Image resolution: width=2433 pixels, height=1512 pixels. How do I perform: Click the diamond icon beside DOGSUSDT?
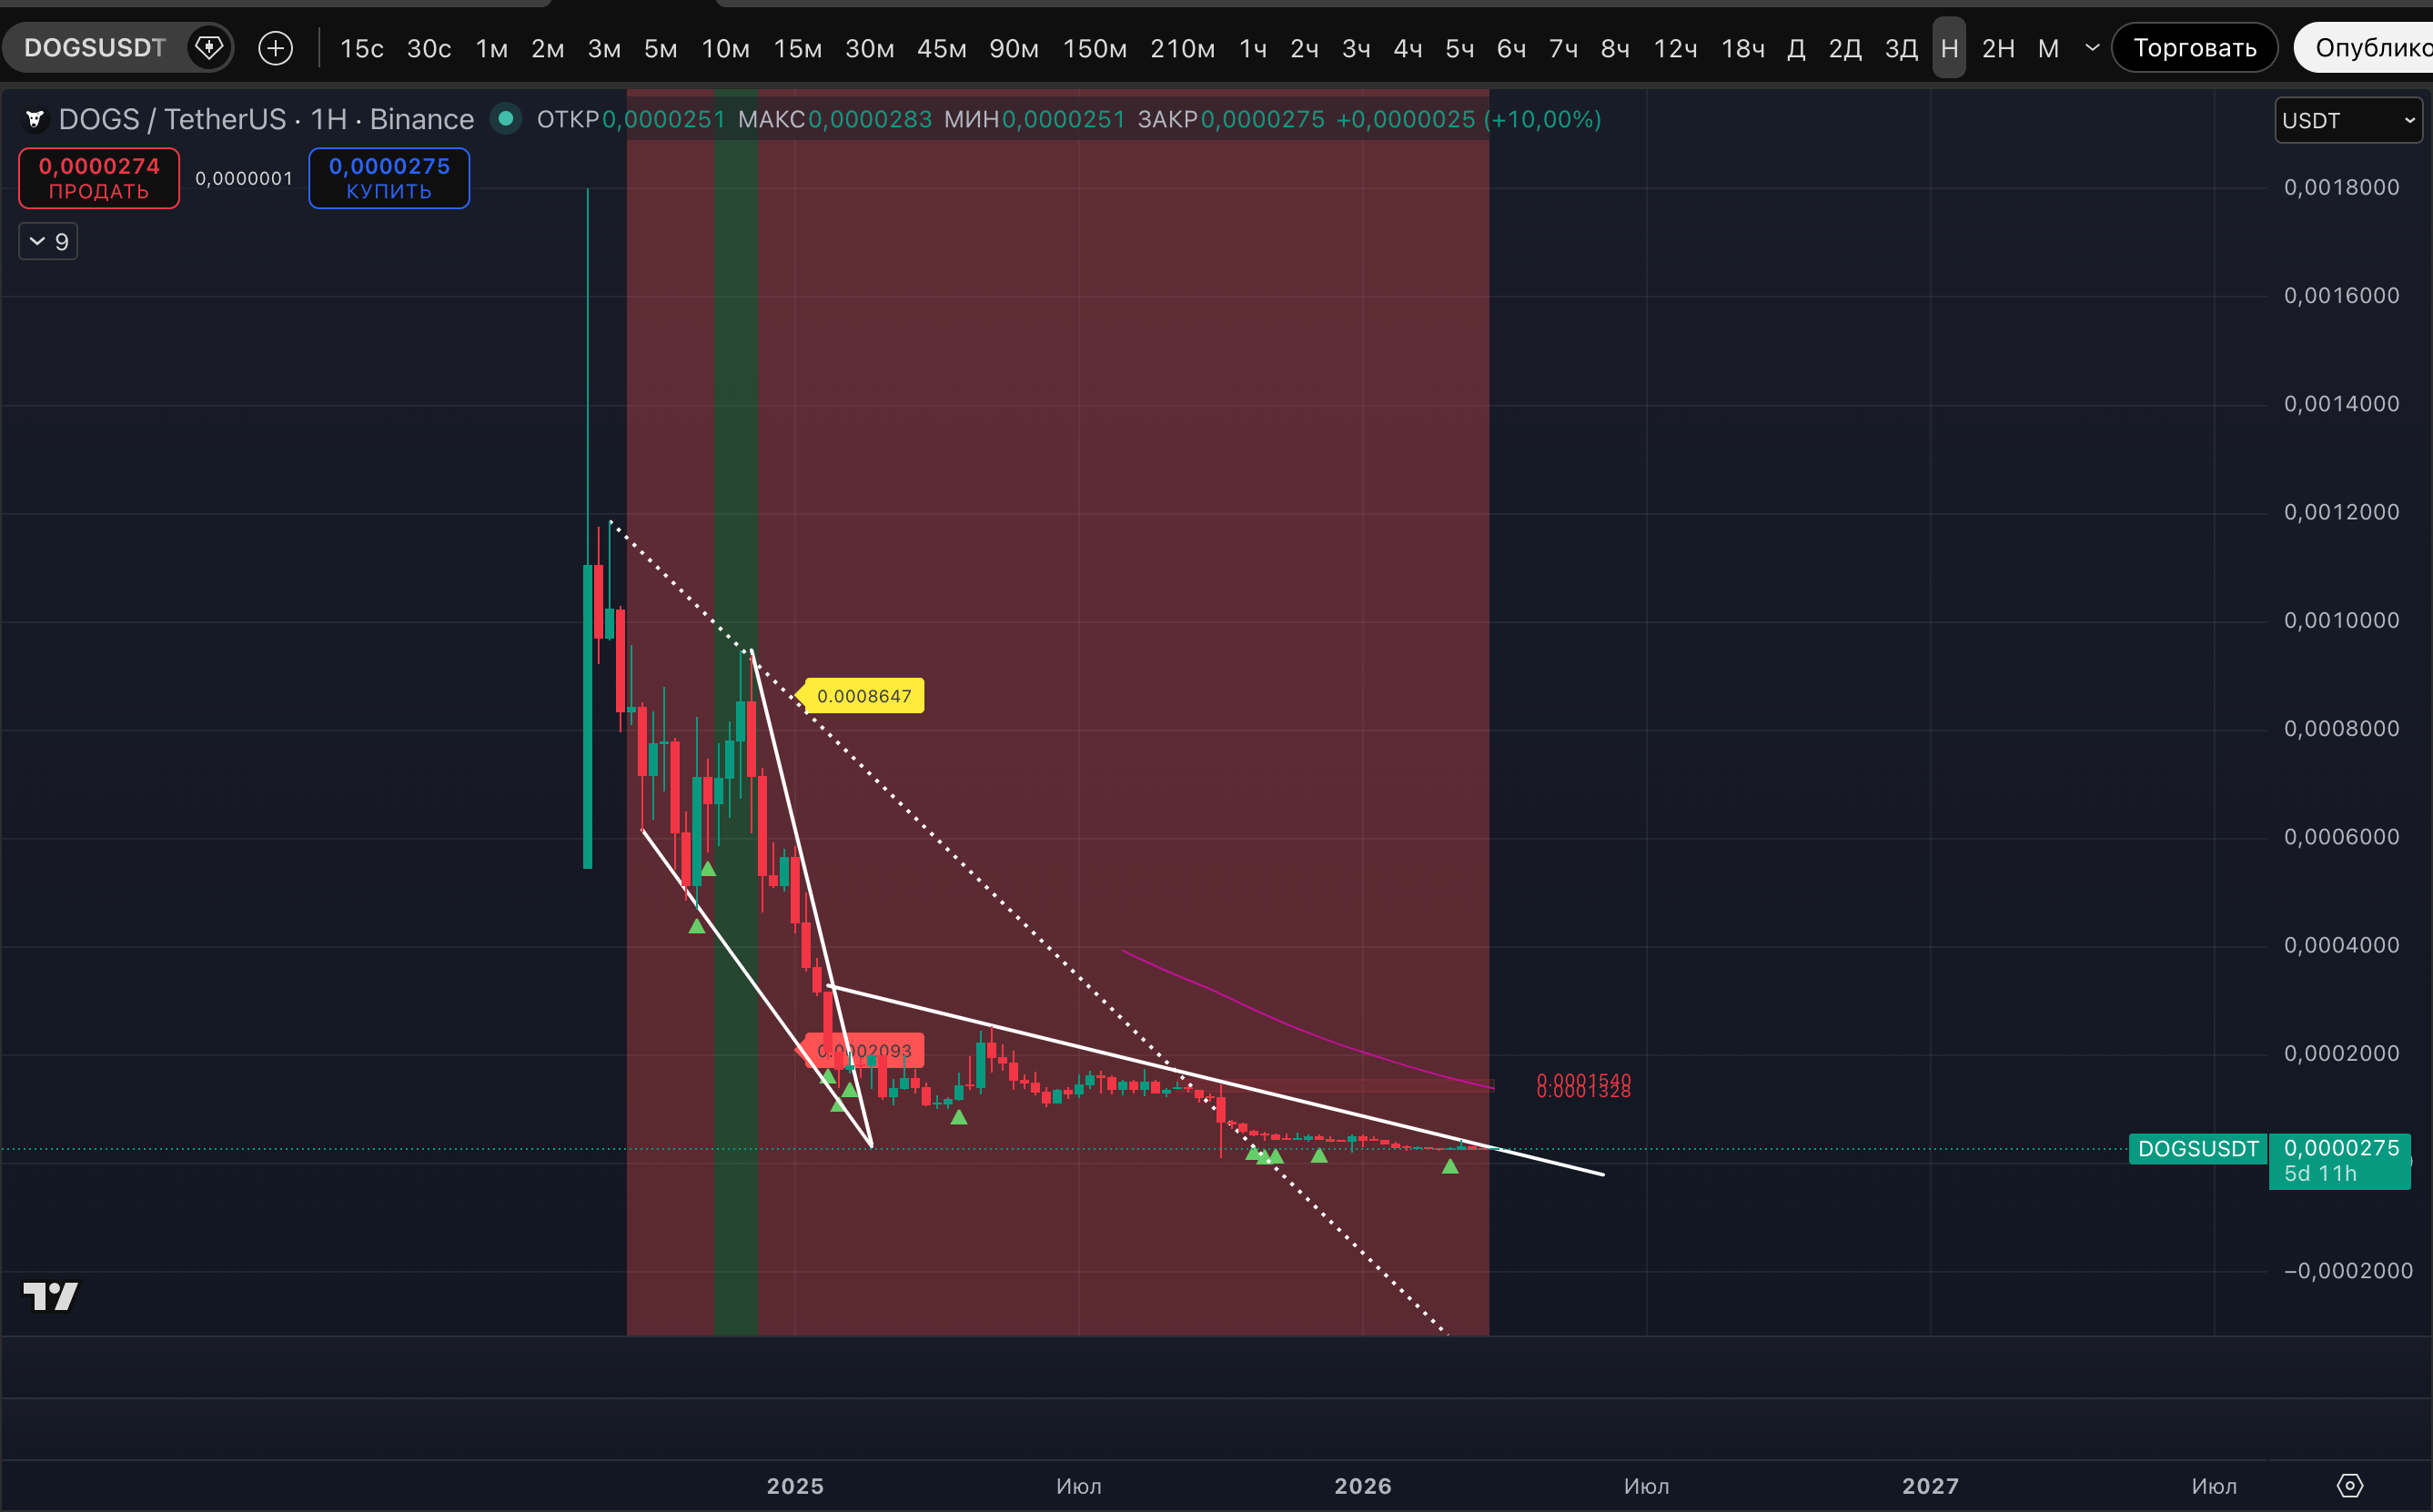pyautogui.click(x=209, y=47)
